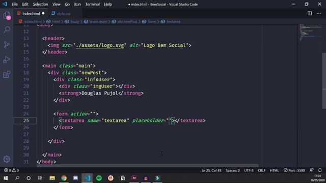Open Task View on the taskbar
This screenshot has width=326, height=183.
pyautogui.click(x=40, y=178)
